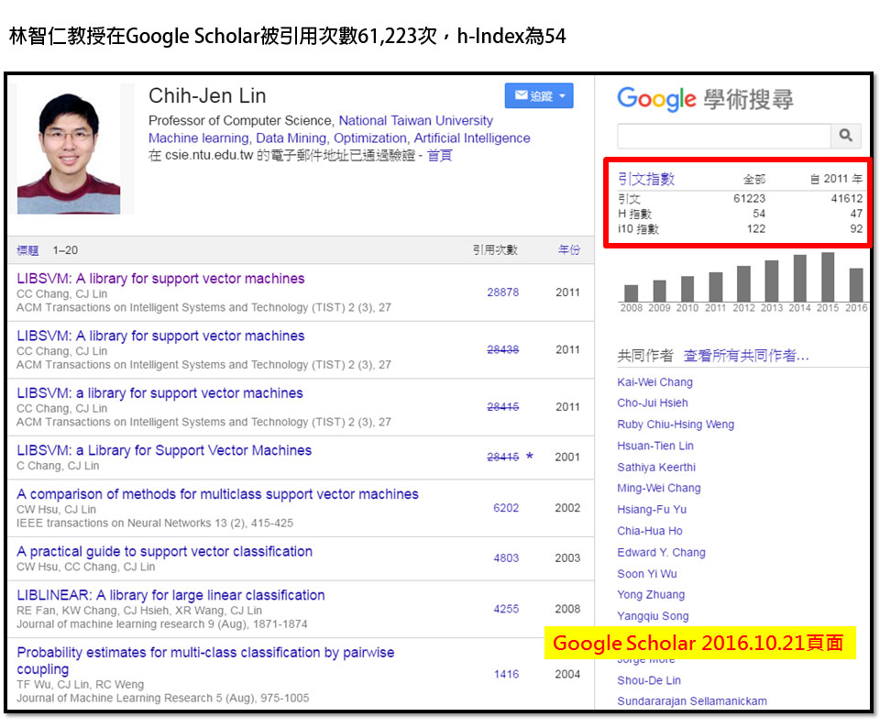880x728 pixels.
Task: View the 28878 citing articles
Action: 503,292
